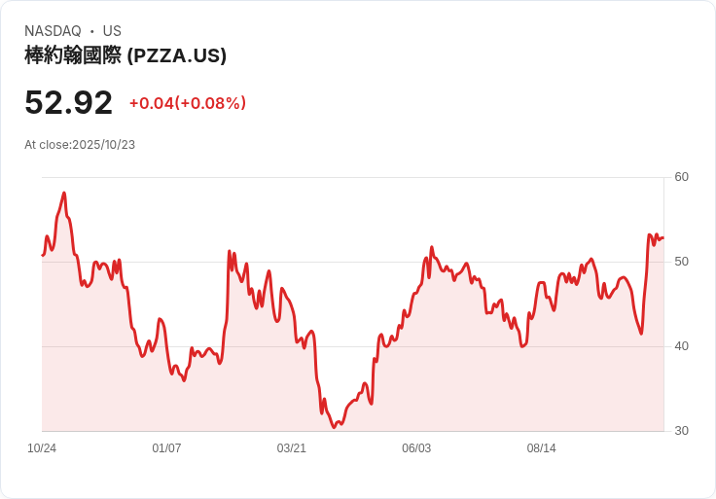
Task: Open the 棒約翰國際 (PZZA.US) stock title
Action: click(125, 55)
